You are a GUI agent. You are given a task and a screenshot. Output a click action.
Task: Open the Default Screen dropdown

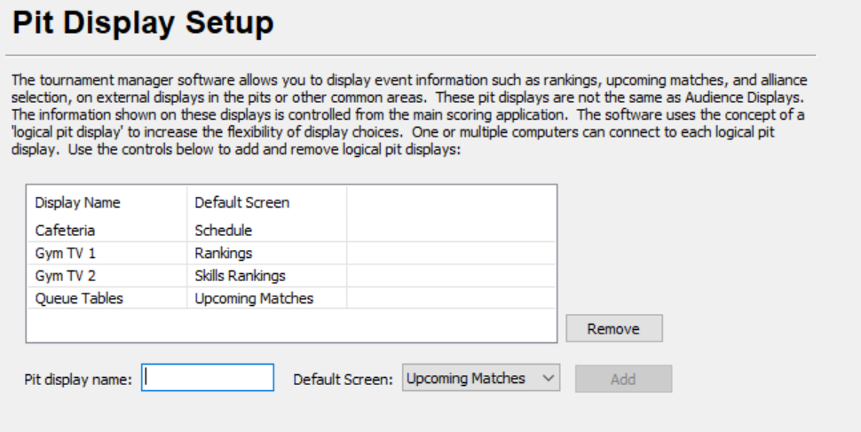480,378
